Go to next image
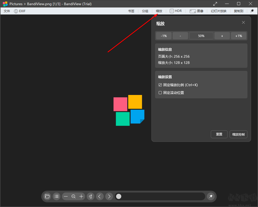This screenshot has height=207, width=258. [x=109, y=196]
